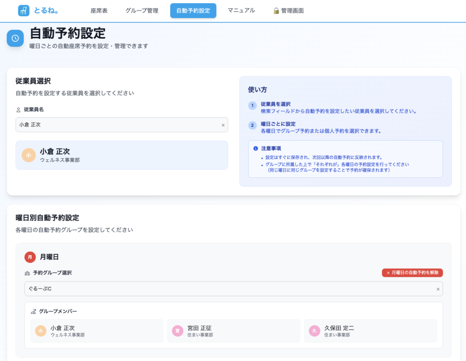Switch to the グループ管理 tab
Image resolution: width=466 pixels, height=361 pixels.
click(x=142, y=10)
